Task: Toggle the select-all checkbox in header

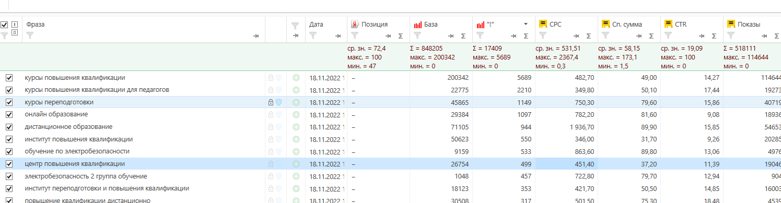Action: tap(4, 25)
